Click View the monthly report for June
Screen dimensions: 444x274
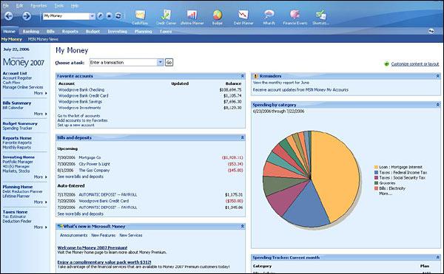[x=281, y=83]
